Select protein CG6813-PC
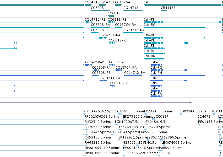Image resolution: width=223 pixels, height=157 pixels. click(112, 65)
